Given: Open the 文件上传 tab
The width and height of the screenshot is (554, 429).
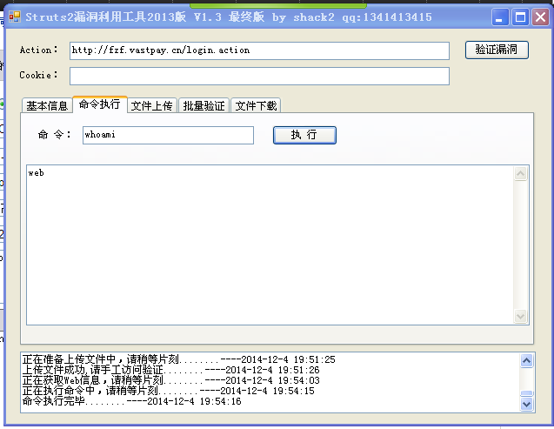Looking at the screenshot, I should pyautogui.click(x=152, y=105).
